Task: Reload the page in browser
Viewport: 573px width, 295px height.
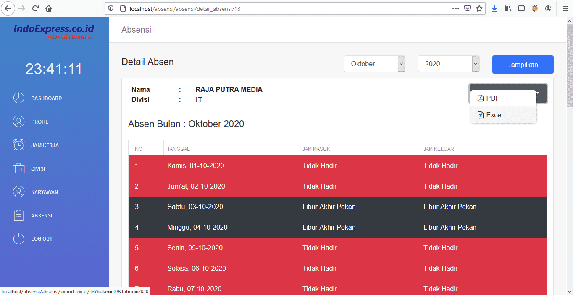Action: [x=35, y=8]
